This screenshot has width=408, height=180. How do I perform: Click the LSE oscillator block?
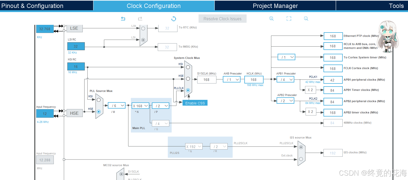75,28
